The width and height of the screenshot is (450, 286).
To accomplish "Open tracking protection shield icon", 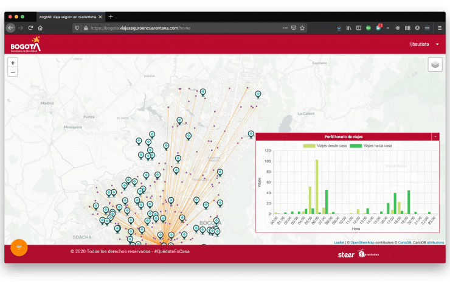I will tap(77, 28).
